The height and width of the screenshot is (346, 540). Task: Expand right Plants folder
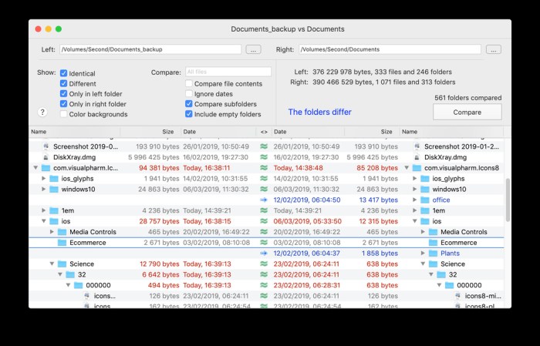coord(424,253)
